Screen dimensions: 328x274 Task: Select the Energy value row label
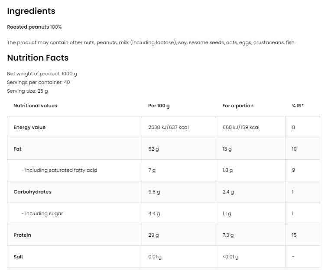(x=29, y=127)
